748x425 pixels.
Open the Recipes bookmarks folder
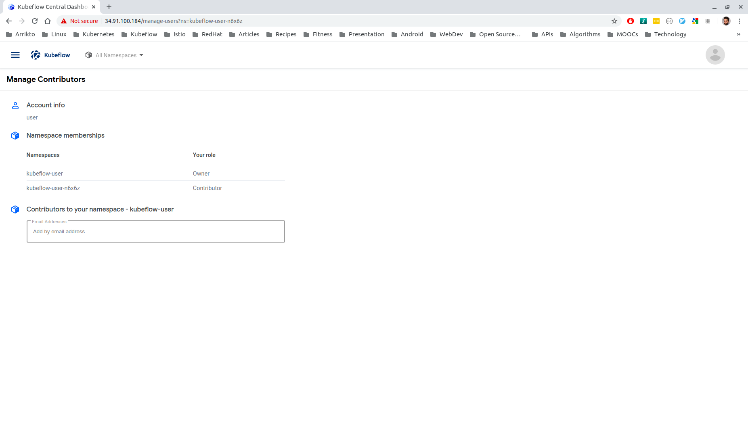coord(281,34)
